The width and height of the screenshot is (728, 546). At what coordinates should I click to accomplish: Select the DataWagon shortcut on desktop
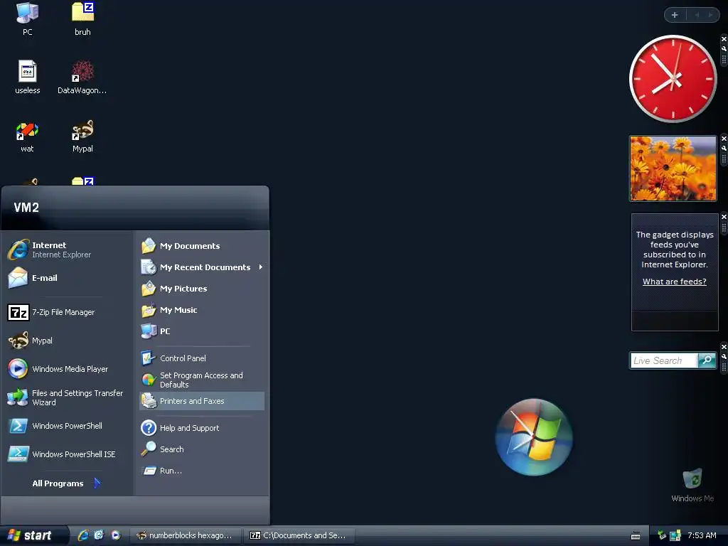82,77
